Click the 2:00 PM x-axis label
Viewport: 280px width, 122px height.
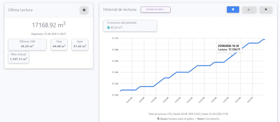[x=214, y=101]
